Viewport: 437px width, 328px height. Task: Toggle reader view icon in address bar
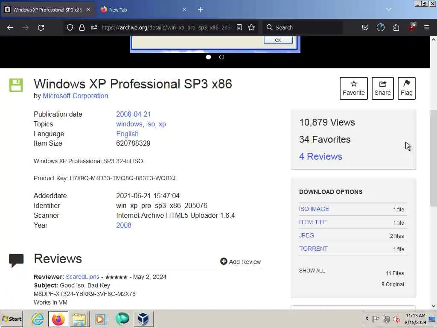[x=239, y=27]
